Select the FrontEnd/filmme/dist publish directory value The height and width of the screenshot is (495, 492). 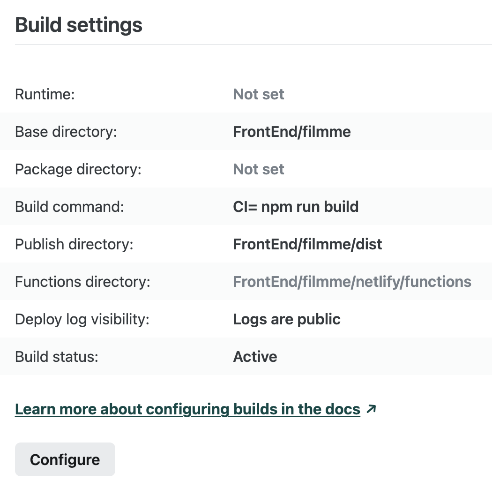pos(307,244)
